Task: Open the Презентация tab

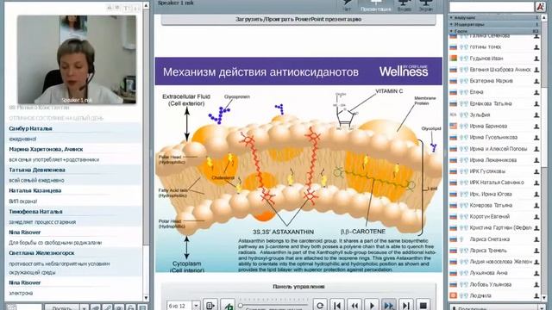Action: [376, 5]
